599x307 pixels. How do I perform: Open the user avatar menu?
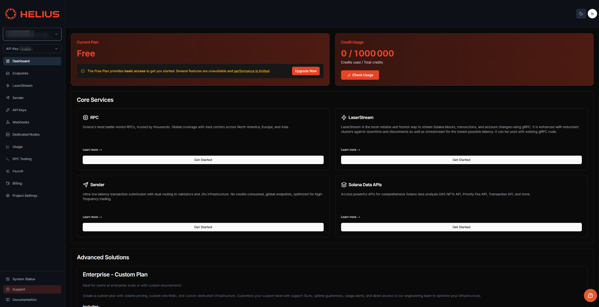click(592, 13)
